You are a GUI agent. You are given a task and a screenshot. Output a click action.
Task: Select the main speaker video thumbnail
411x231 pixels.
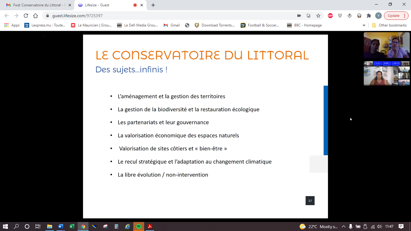click(x=387, y=45)
